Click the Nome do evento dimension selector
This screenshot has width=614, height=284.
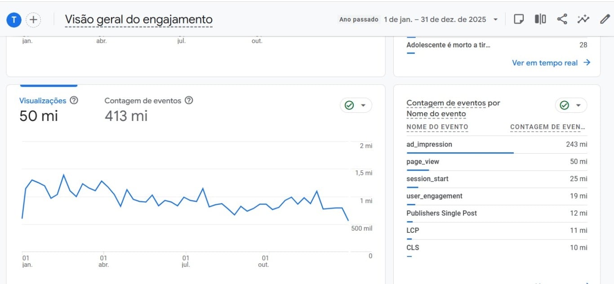[436, 114]
